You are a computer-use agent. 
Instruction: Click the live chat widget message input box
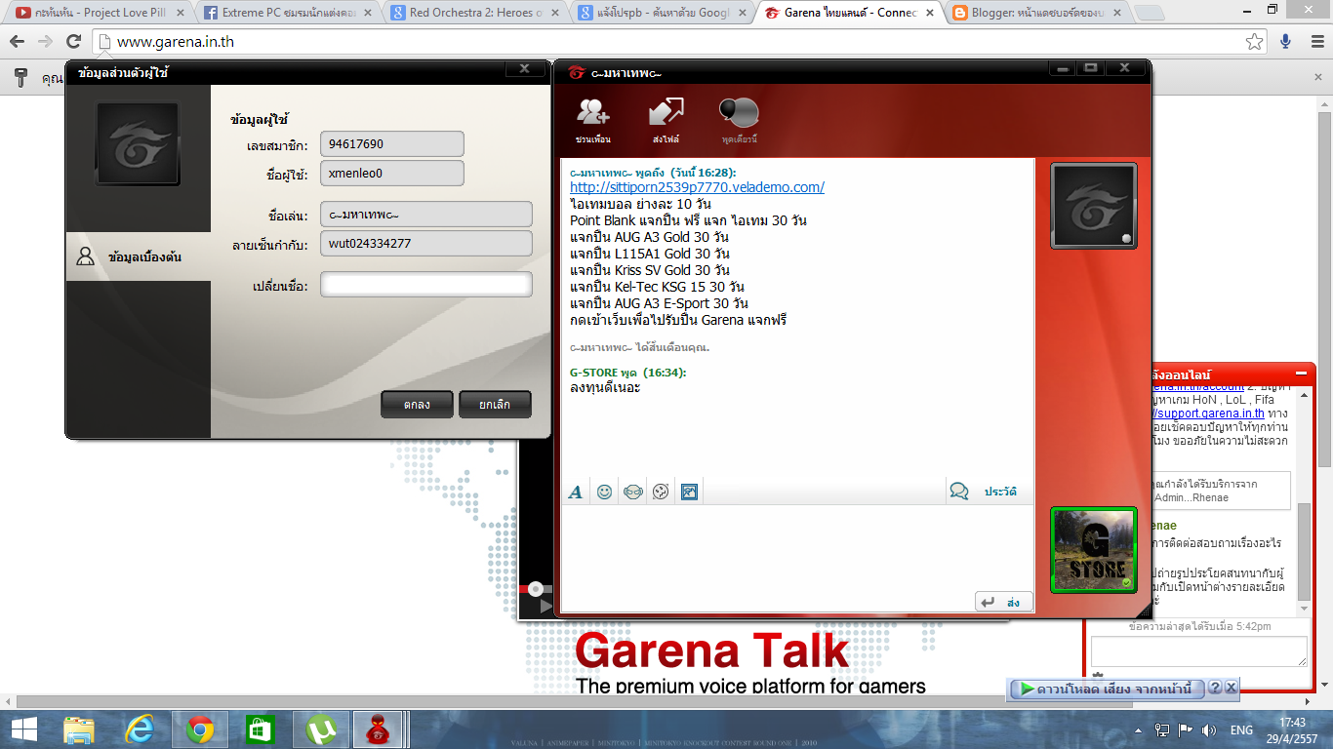click(1198, 651)
